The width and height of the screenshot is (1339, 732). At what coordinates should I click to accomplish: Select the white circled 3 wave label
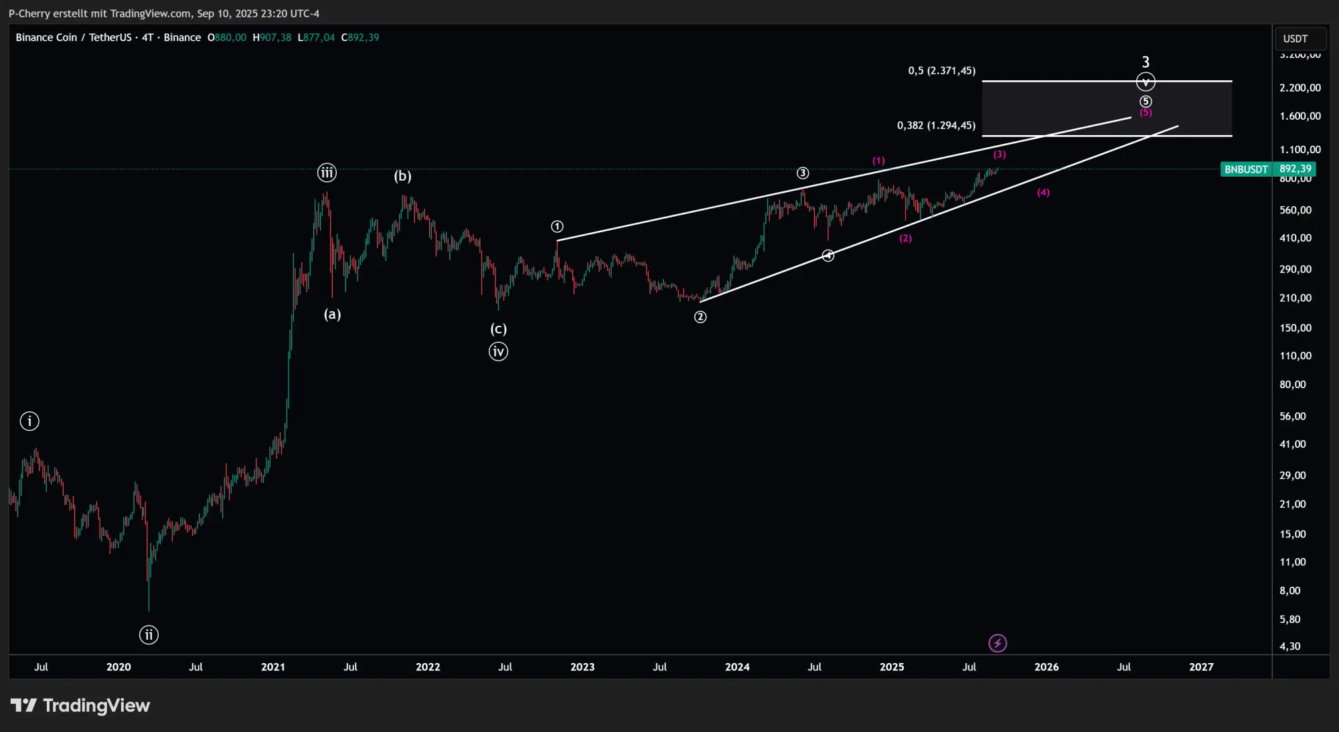803,173
